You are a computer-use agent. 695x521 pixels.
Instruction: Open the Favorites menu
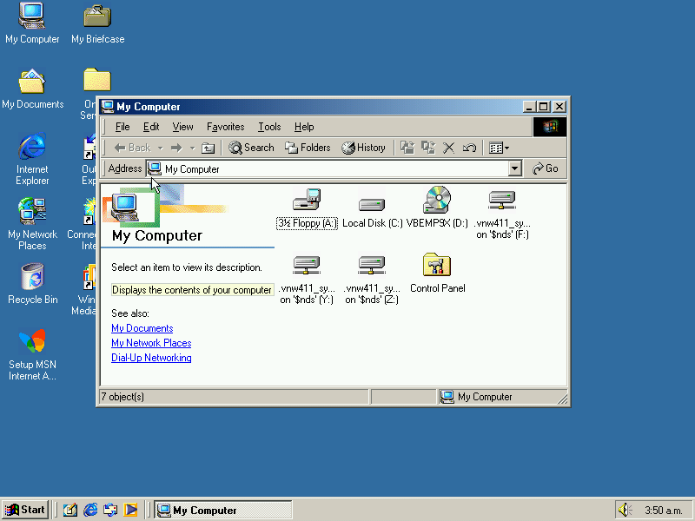(226, 127)
